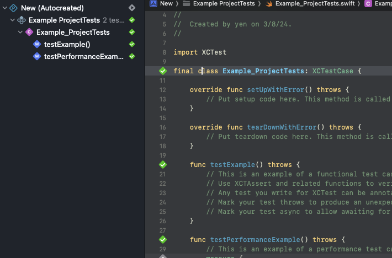Click line number 12 in the gutter
The image size is (392, 258).
(x=163, y=90)
